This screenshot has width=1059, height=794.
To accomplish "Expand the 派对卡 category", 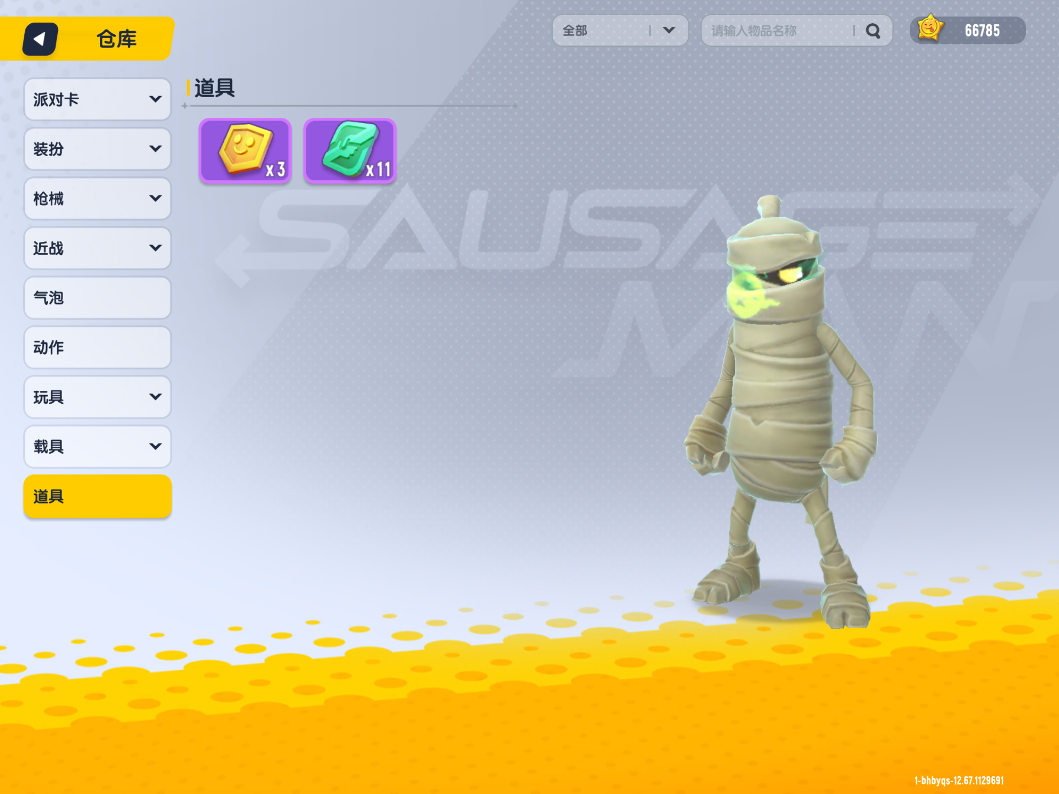I will (97, 99).
